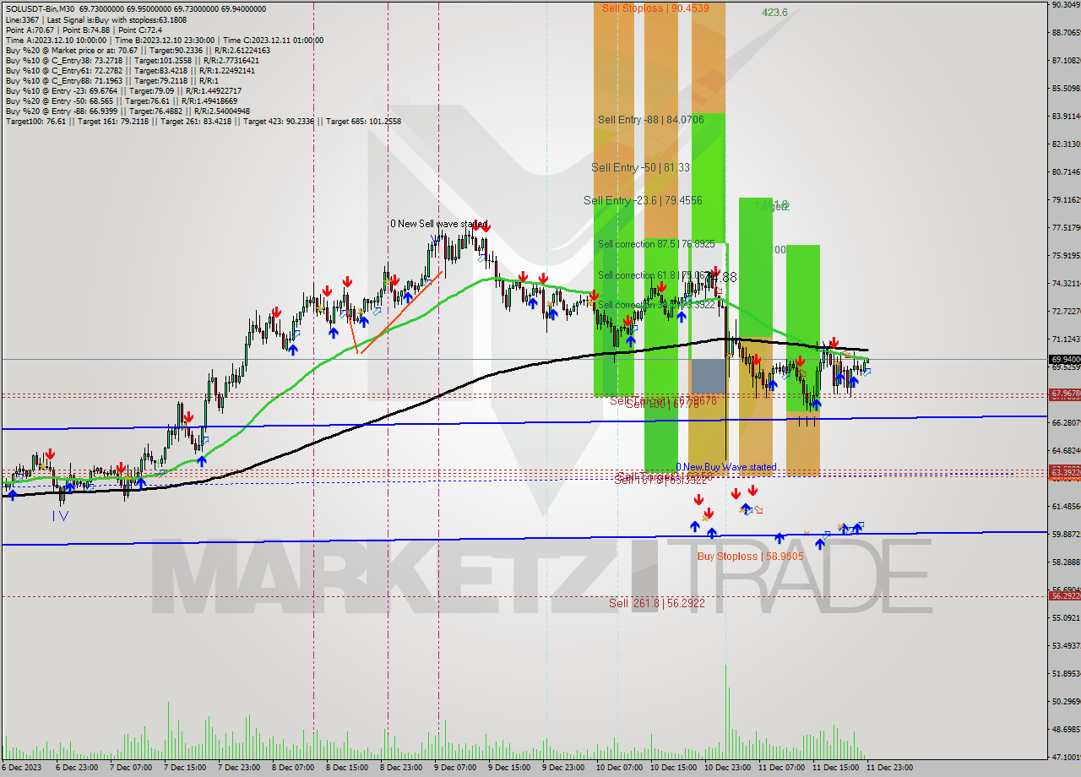The image size is (1081, 777).
Task: Click the 58.2888 price axis label
Action: coord(1066,562)
